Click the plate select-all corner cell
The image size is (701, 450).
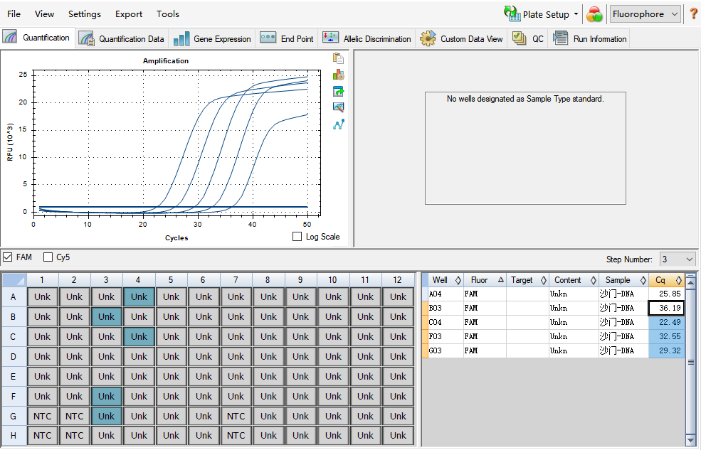(14, 280)
